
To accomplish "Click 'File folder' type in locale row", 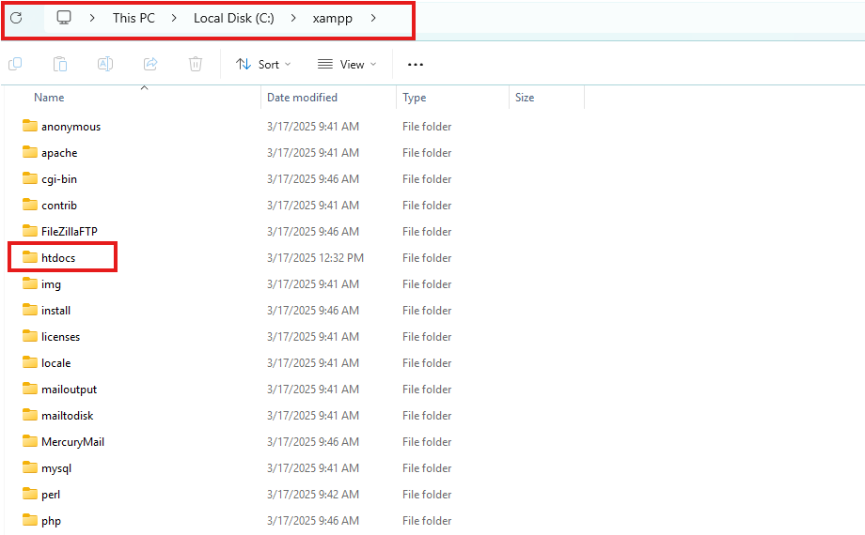I will click(427, 363).
